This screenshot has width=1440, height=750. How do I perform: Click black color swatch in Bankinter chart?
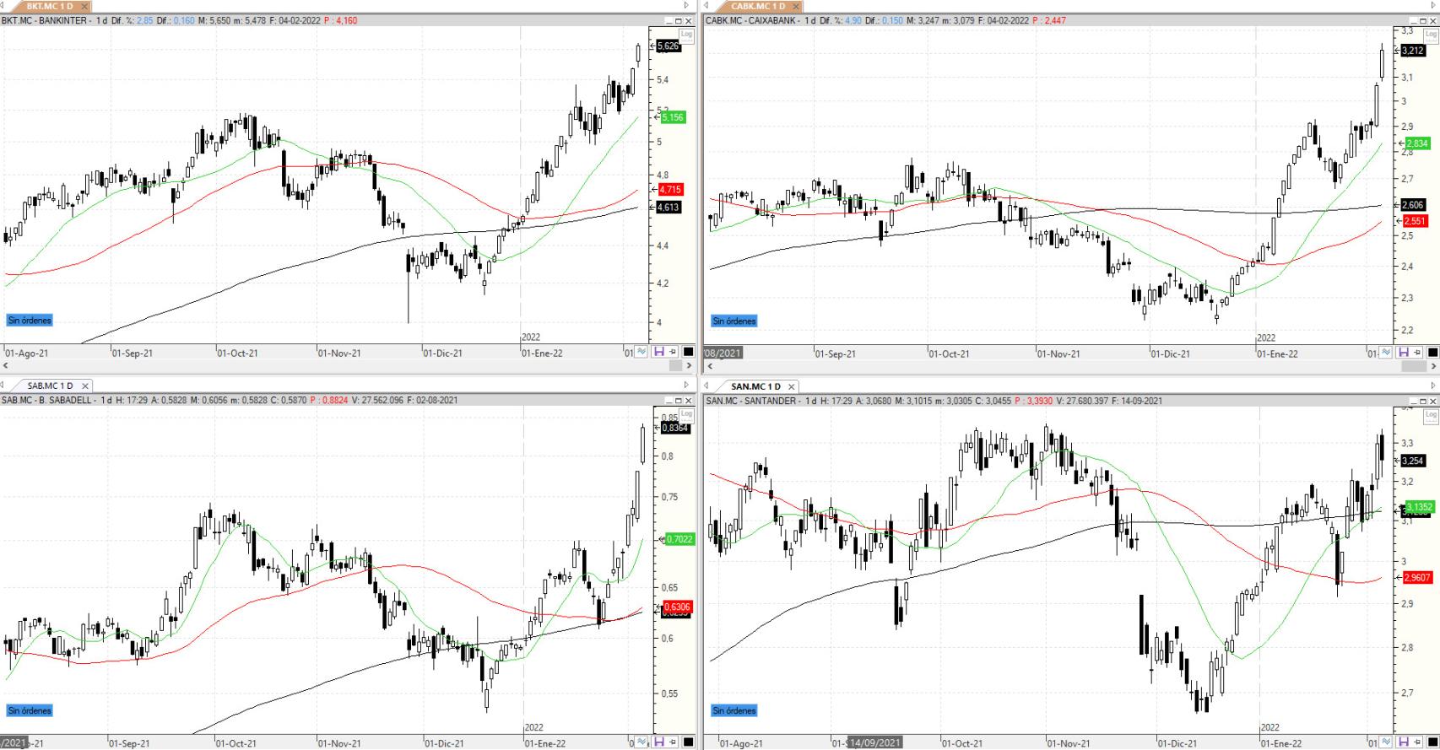(688, 352)
